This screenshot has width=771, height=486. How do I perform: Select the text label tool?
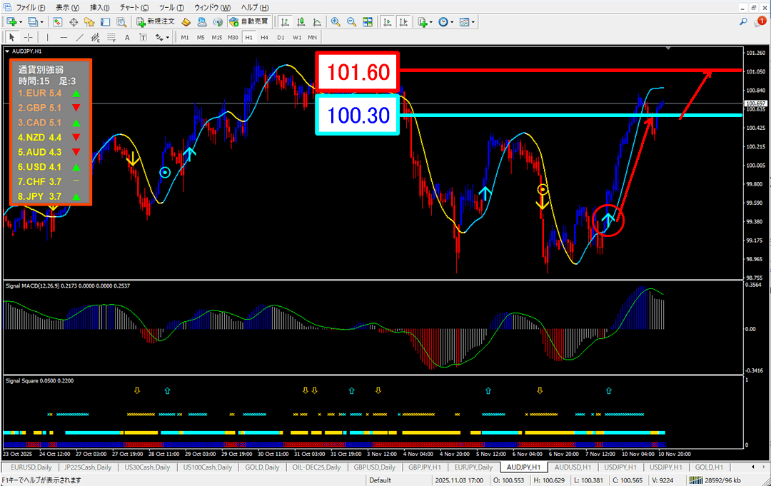pyautogui.click(x=127, y=37)
